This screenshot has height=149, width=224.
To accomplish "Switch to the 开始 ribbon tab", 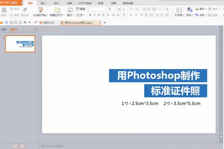I will pyautogui.click(x=30, y=3).
